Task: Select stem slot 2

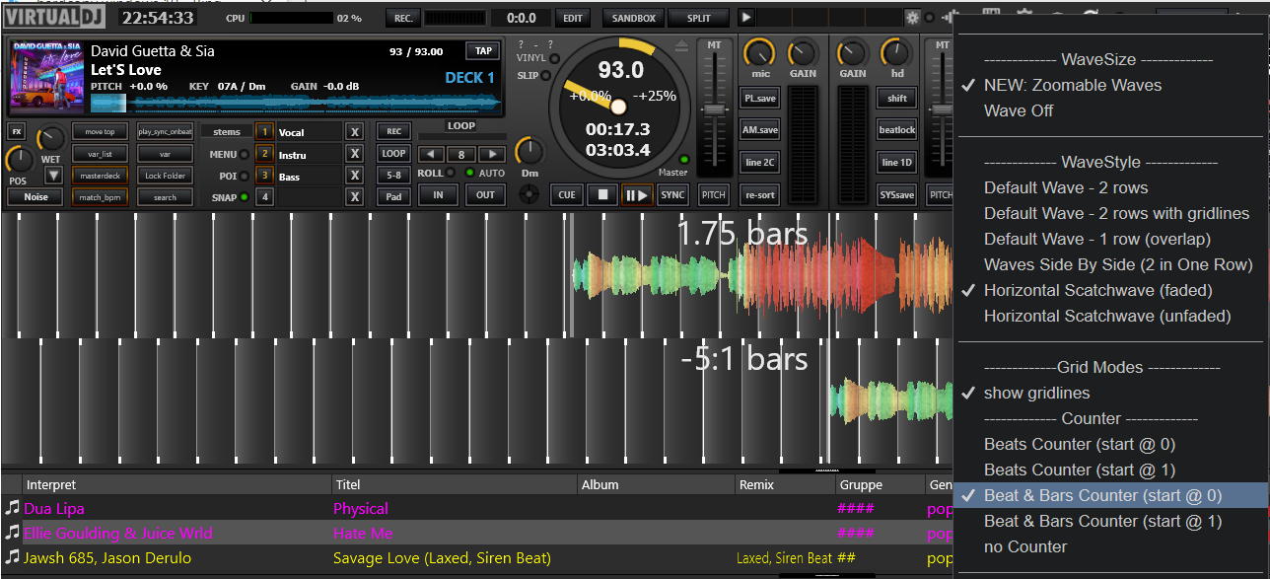Action: click(264, 154)
